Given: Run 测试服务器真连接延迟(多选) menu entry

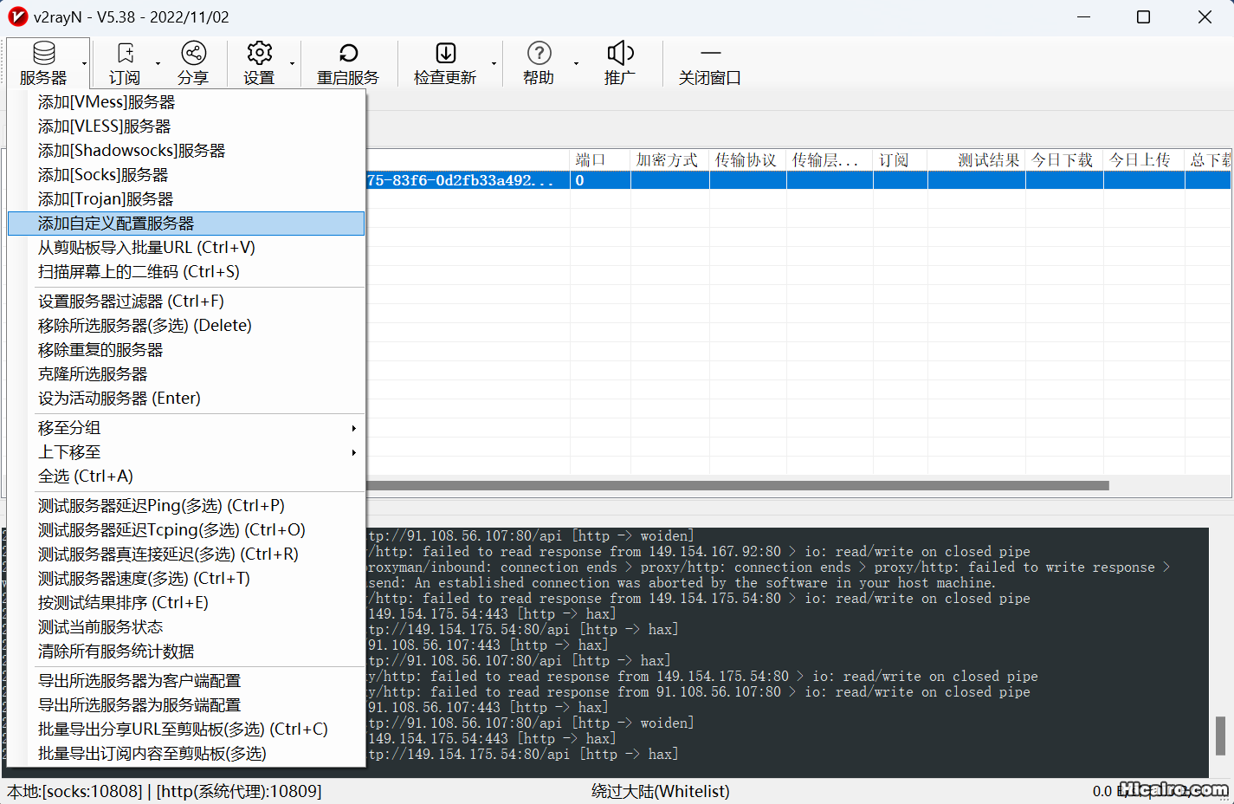Looking at the screenshot, I should coord(186,554).
